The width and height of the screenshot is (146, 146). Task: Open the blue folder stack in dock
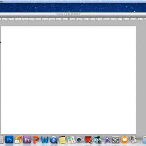144,140
